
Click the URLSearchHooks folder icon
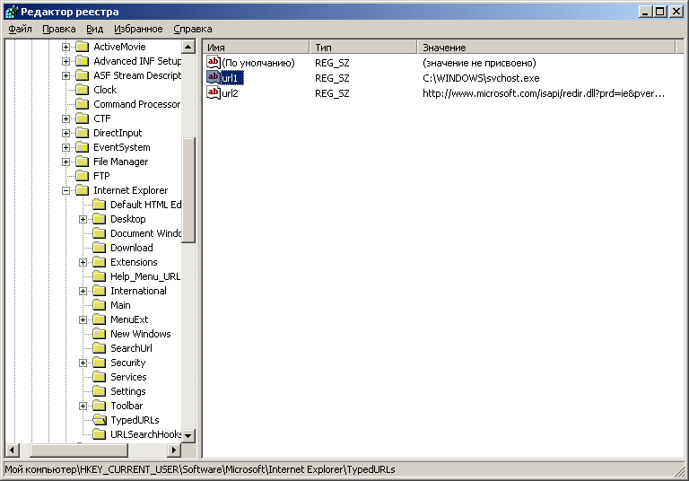click(x=100, y=434)
